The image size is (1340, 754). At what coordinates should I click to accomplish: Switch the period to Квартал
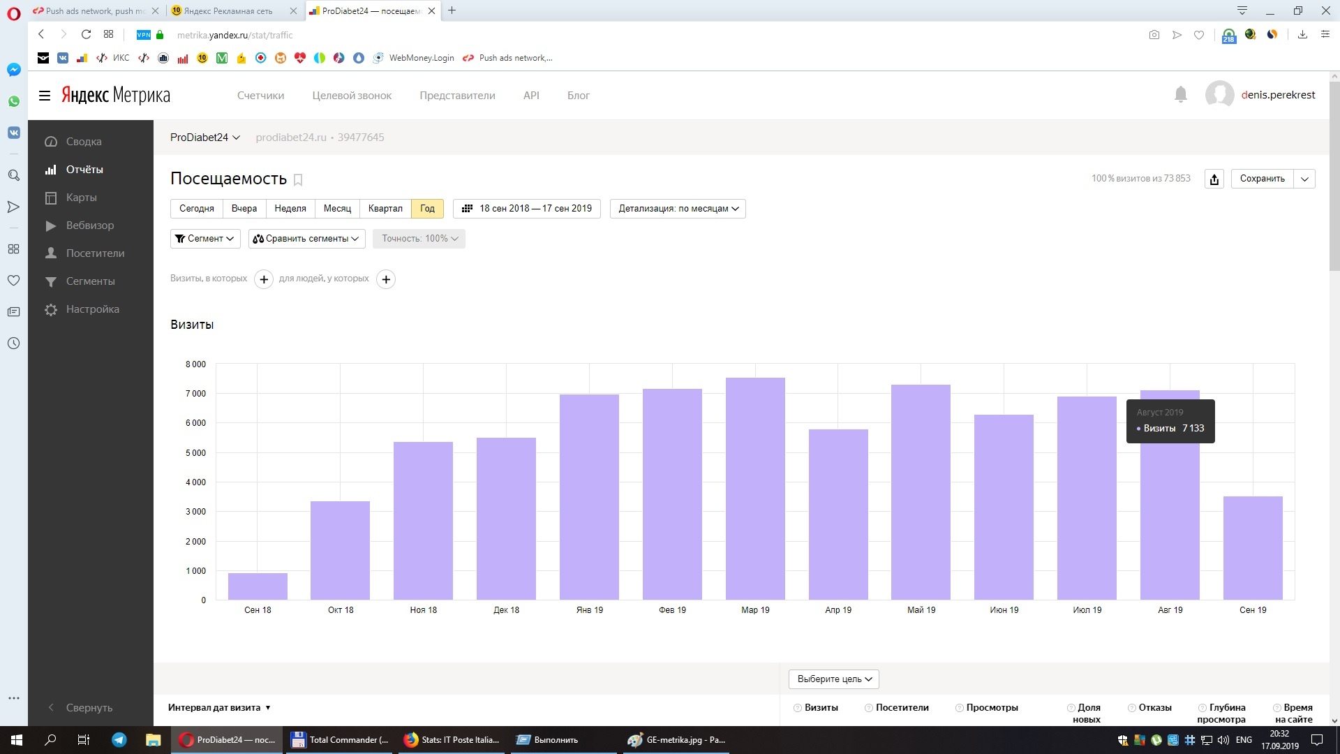point(385,209)
